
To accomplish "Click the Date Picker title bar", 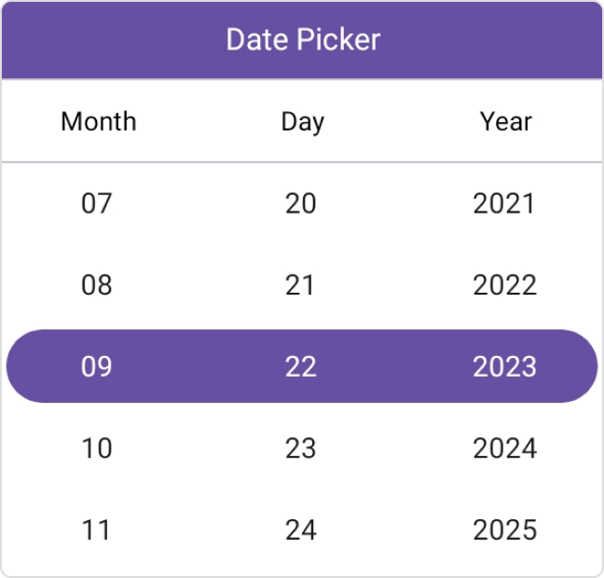I will 302,40.
